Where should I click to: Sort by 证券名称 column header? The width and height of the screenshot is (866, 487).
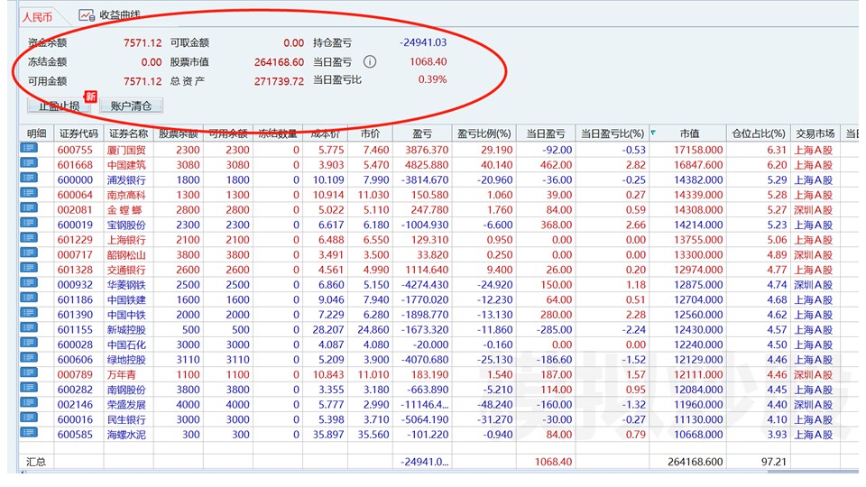point(129,133)
